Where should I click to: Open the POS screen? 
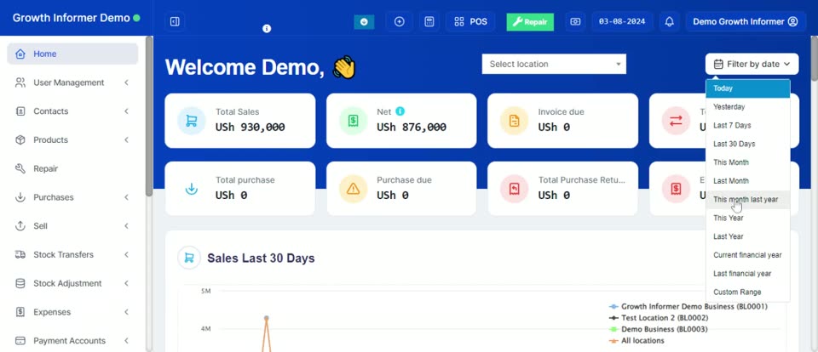pos(470,22)
